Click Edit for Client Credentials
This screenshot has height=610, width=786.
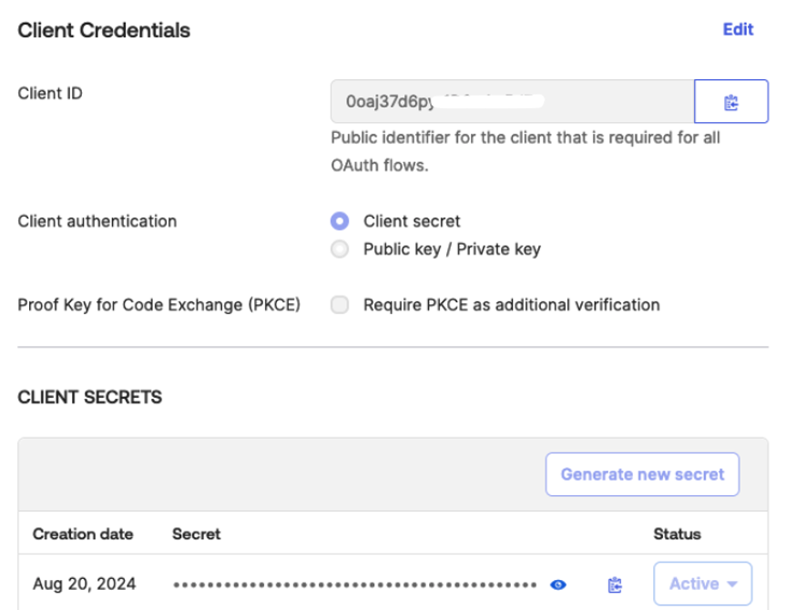tap(738, 29)
